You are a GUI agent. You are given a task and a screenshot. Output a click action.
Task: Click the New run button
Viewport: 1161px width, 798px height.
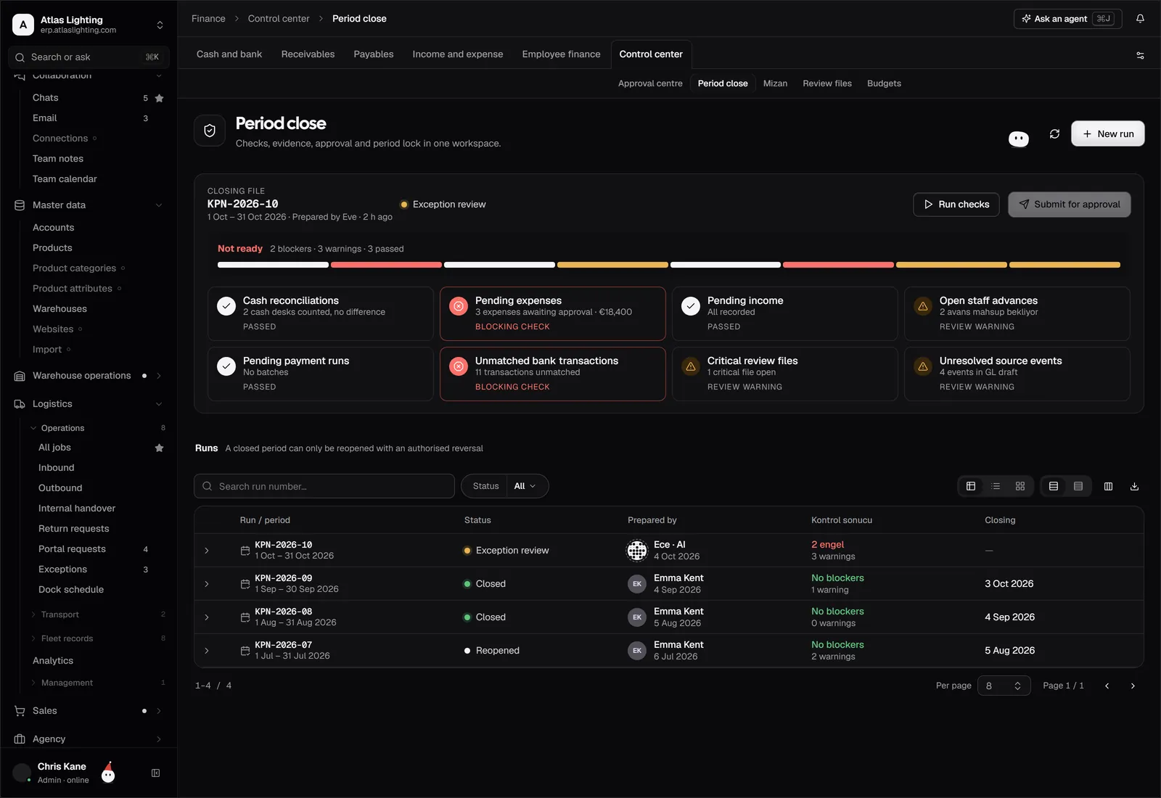click(x=1108, y=133)
